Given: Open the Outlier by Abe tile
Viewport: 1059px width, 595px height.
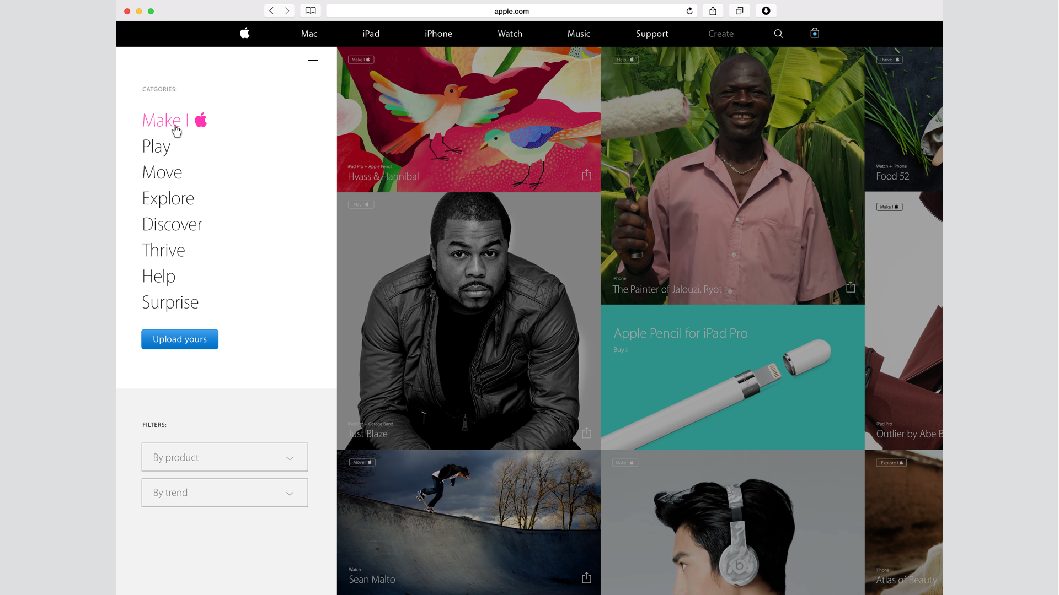Looking at the screenshot, I should click(x=904, y=321).
